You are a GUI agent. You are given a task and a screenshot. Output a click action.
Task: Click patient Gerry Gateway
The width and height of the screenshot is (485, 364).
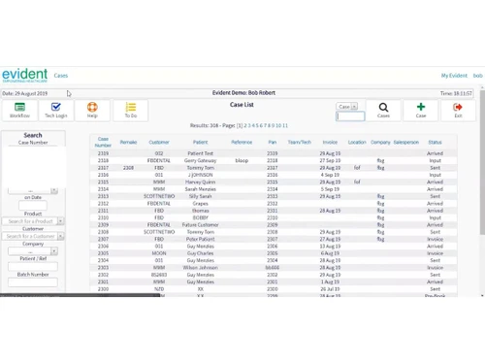pyautogui.click(x=200, y=160)
